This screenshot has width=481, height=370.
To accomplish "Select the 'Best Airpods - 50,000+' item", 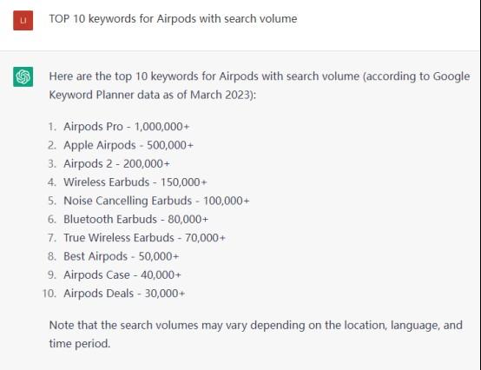I will 122,256.
